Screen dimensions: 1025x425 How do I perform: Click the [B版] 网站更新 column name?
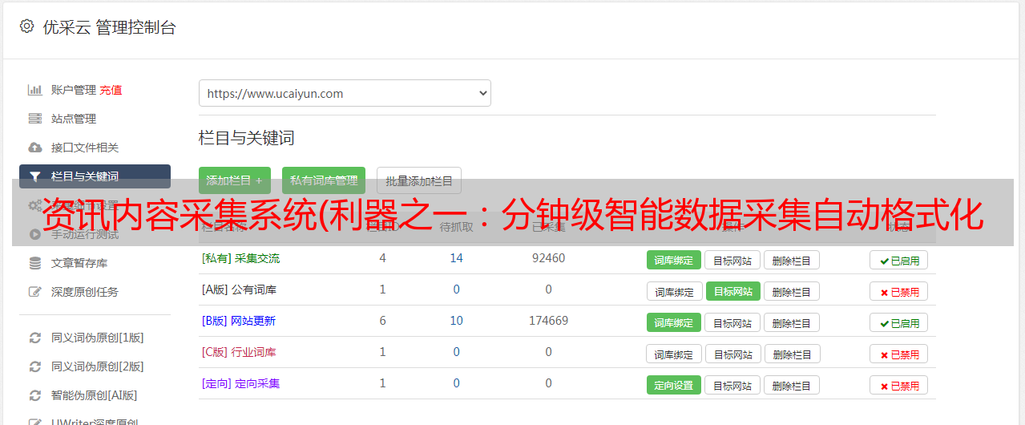pyautogui.click(x=239, y=321)
